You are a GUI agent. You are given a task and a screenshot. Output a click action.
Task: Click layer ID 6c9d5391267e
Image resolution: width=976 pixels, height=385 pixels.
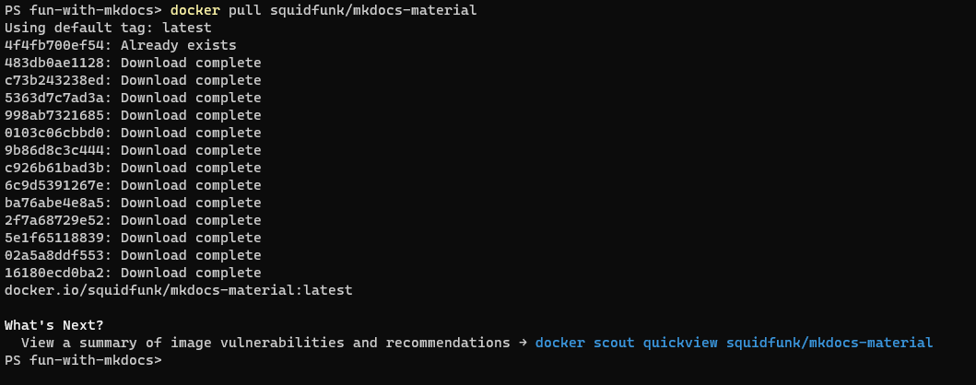point(57,185)
